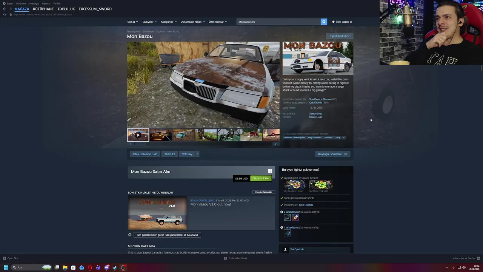Click the Yok Say button

click(x=187, y=154)
